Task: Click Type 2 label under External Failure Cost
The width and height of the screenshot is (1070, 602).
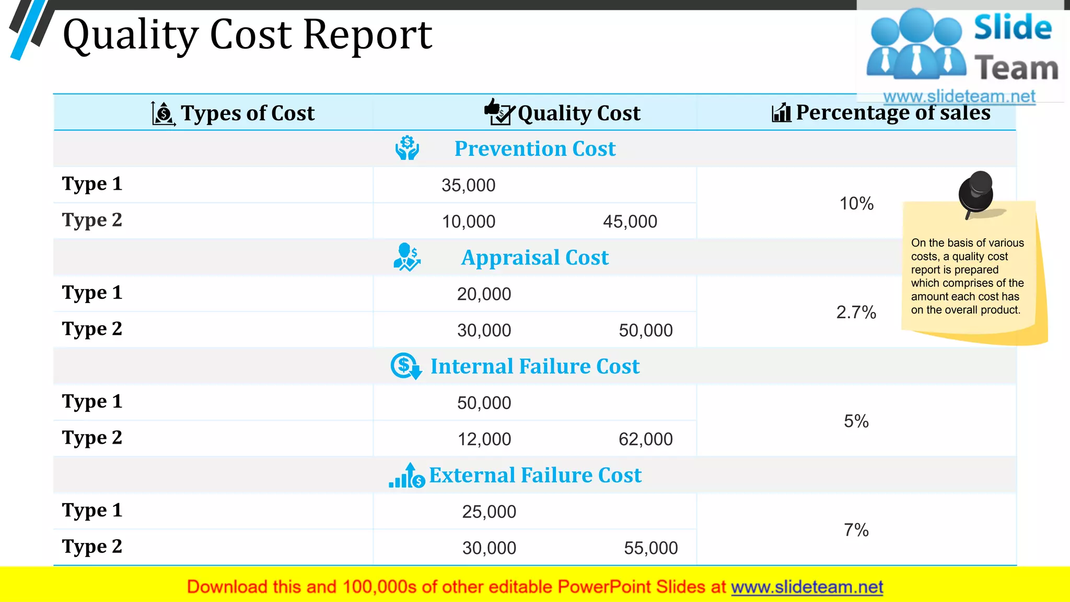Action: point(92,547)
